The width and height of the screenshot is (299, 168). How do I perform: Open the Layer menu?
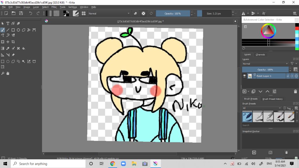(x=36, y=7)
